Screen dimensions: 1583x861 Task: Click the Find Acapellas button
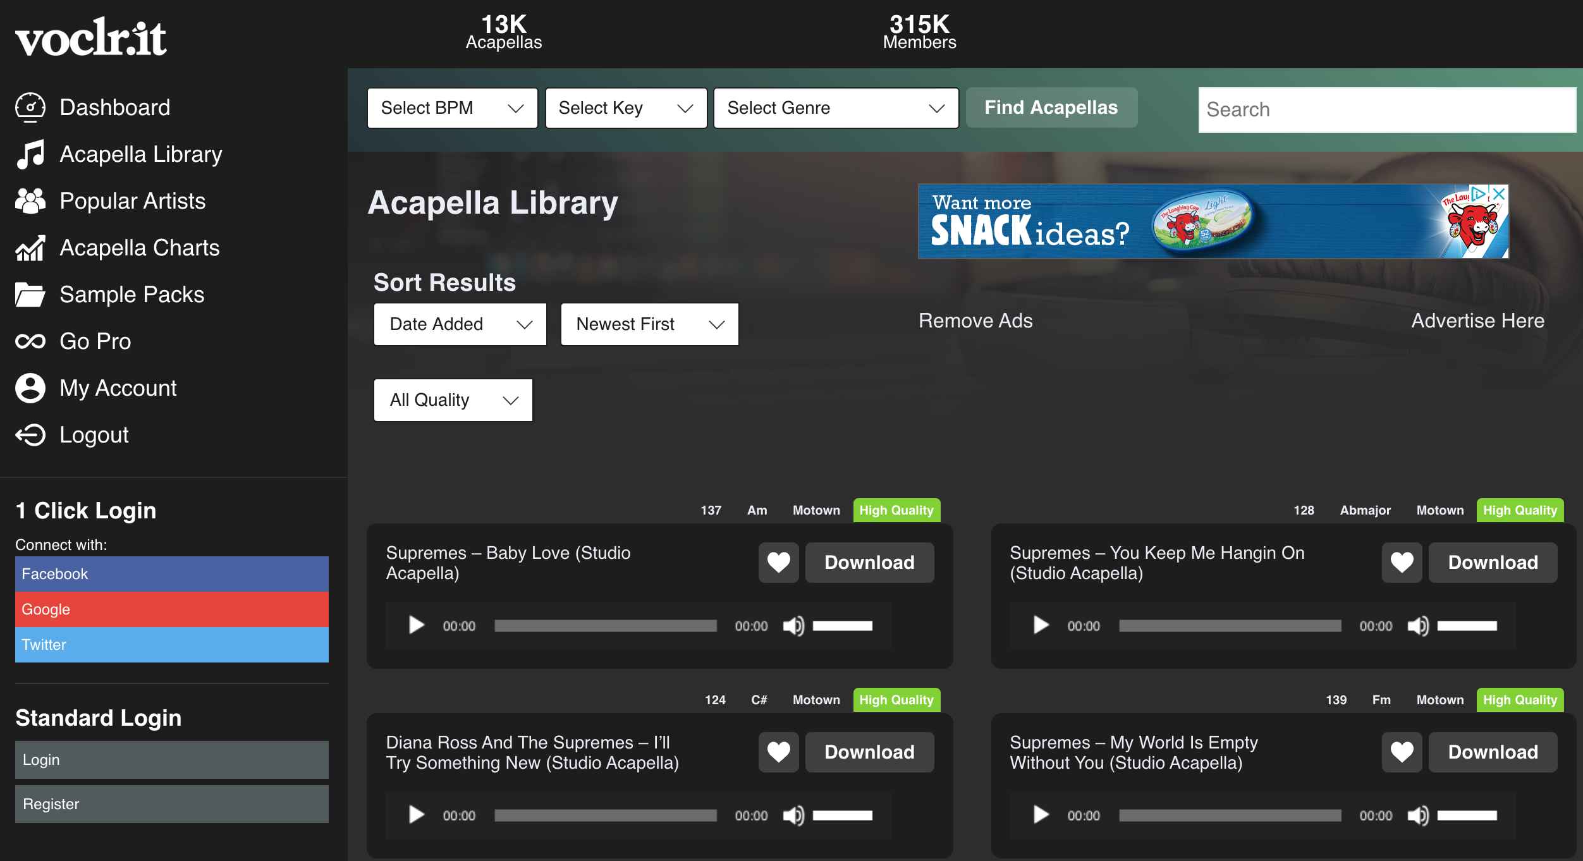pos(1051,107)
